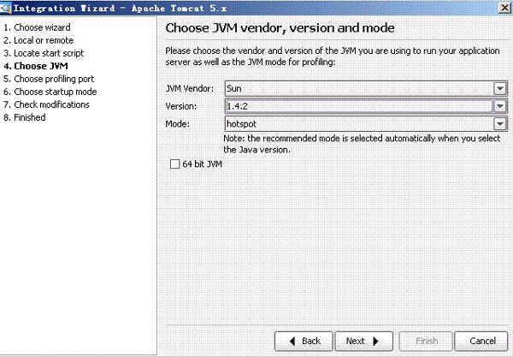Cancel the integration wizard
Screen dimensions: 513x357
point(481,341)
